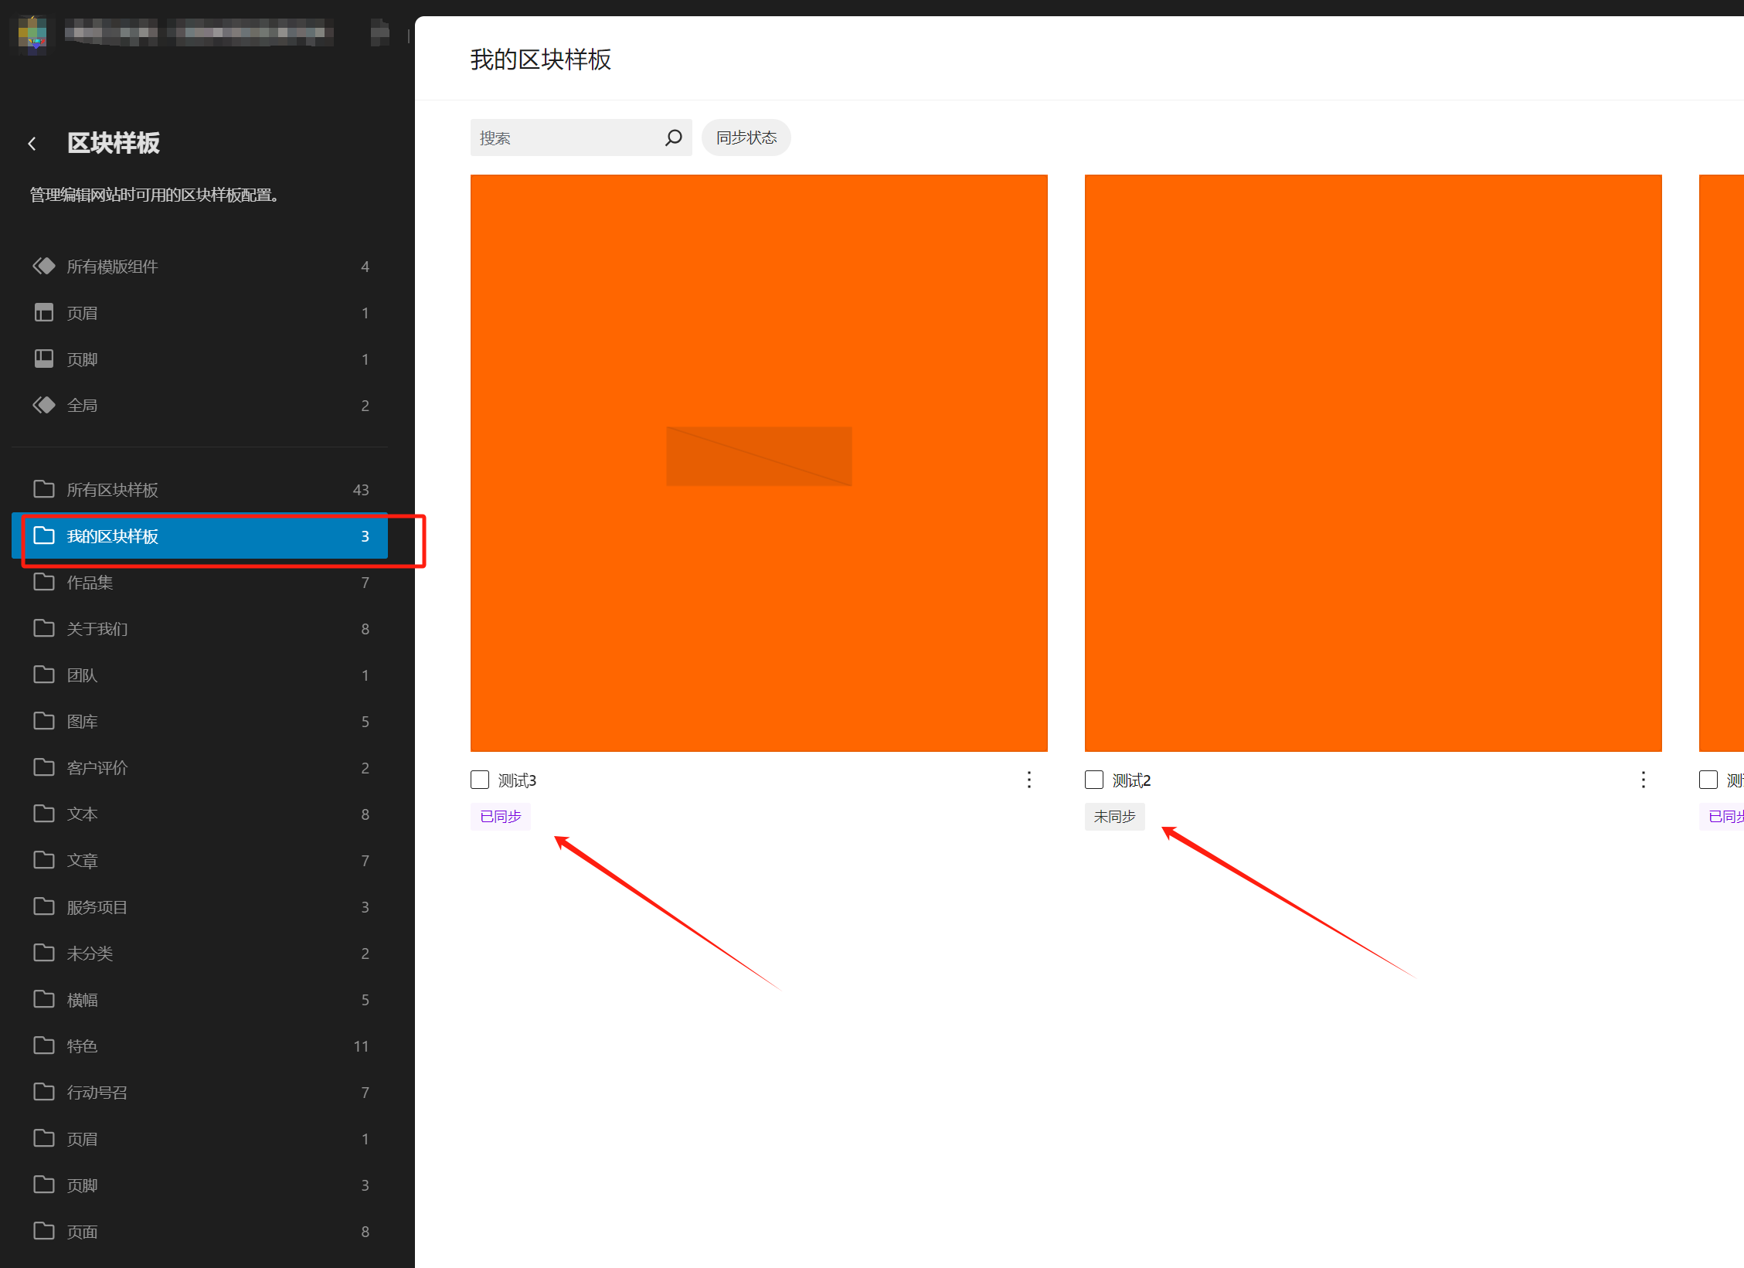Switch to the 作品集 category
Viewport: 1744px width, 1268px height.
(x=90, y=583)
